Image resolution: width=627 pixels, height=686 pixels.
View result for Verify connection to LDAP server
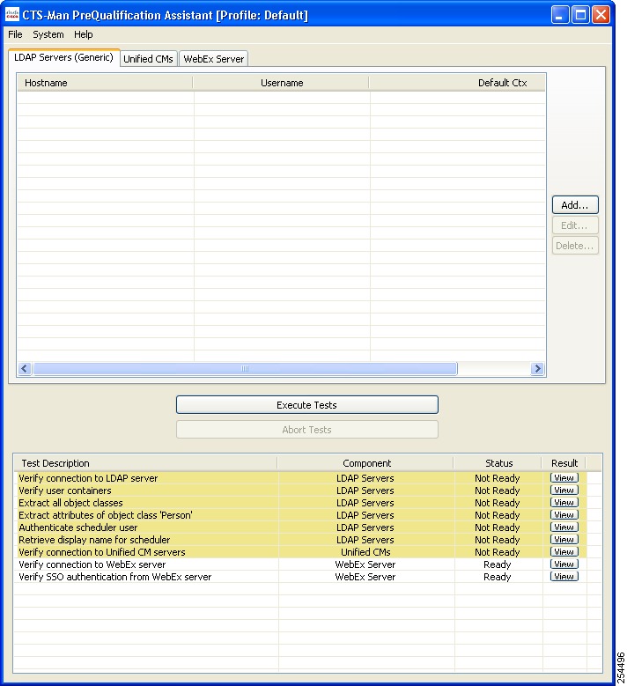coord(564,478)
